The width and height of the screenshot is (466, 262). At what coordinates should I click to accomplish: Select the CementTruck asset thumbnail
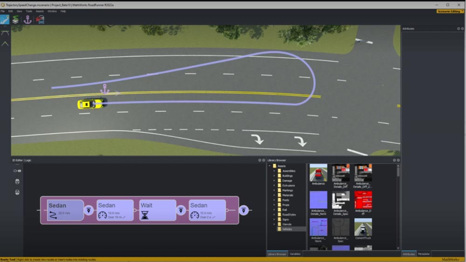click(363, 229)
